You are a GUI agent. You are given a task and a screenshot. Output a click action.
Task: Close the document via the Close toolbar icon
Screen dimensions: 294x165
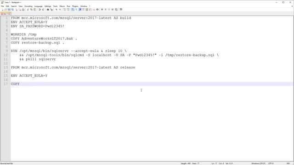click(x=17, y=9)
